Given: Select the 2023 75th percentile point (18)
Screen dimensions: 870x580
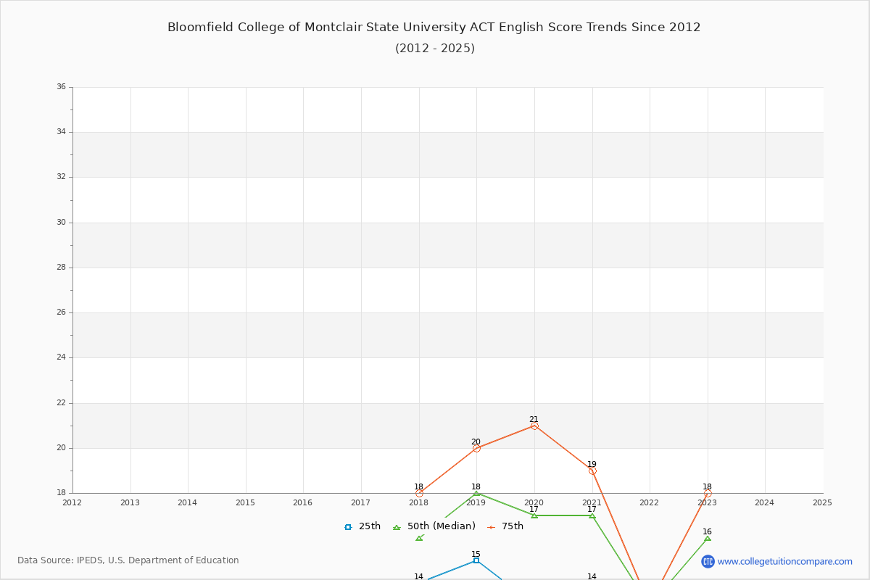Looking at the screenshot, I should (708, 493).
